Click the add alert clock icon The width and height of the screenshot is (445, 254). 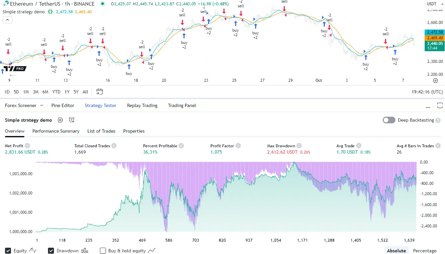pos(72,120)
